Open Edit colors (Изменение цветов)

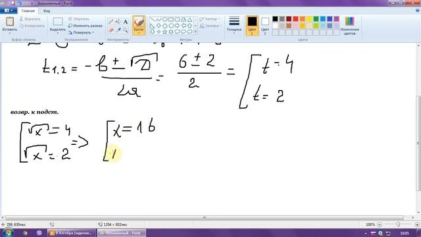click(x=349, y=25)
